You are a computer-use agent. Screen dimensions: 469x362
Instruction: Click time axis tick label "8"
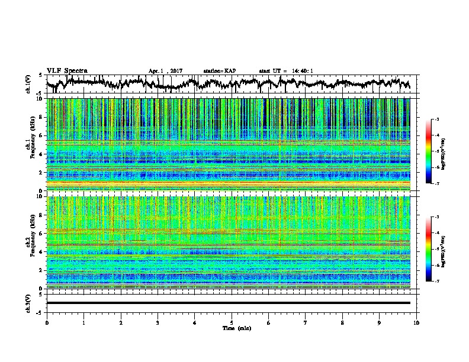click(342, 323)
